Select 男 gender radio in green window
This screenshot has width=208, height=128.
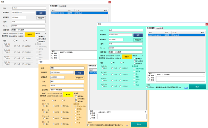click(112, 63)
